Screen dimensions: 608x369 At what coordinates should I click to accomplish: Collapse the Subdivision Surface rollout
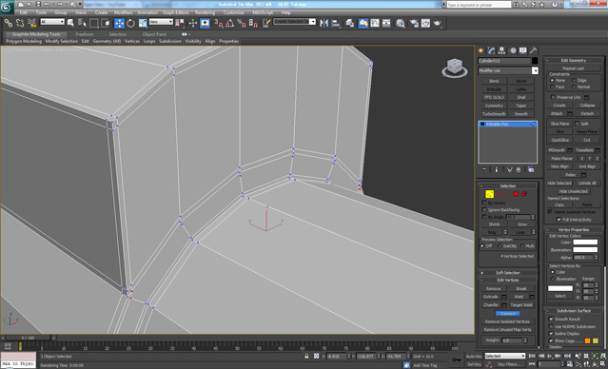click(x=574, y=311)
